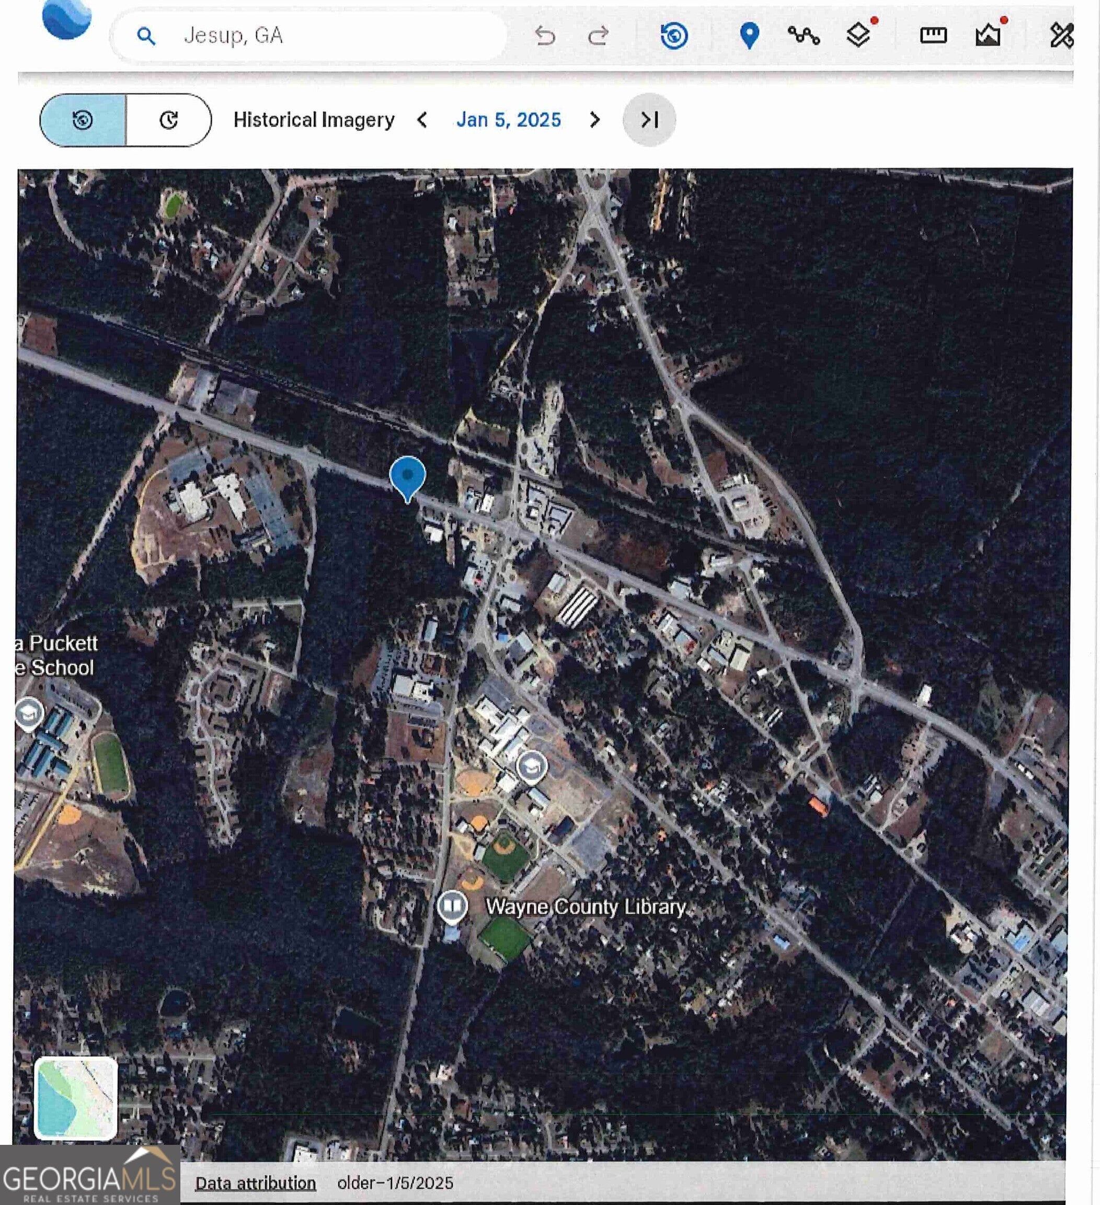This screenshot has width=1100, height=1205.
Task: Jump to latest imagery date
Action: point(649,120)
